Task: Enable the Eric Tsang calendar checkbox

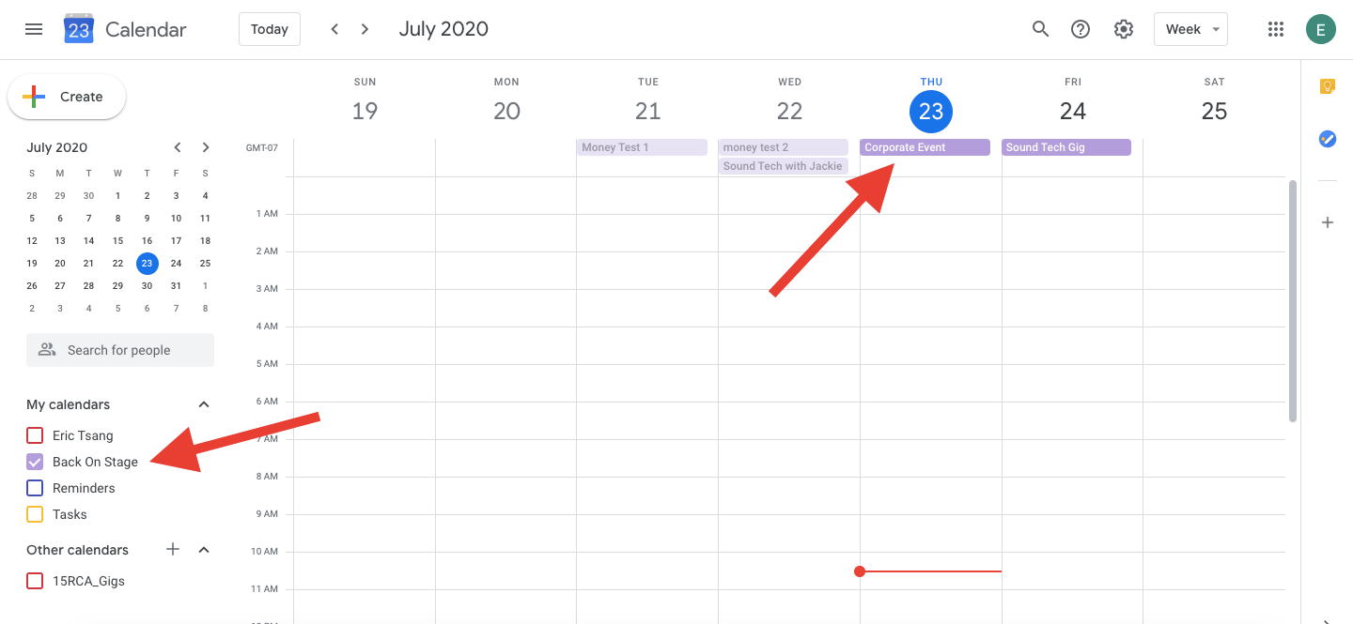Action: pyautogui.click(x=35, y=435)
